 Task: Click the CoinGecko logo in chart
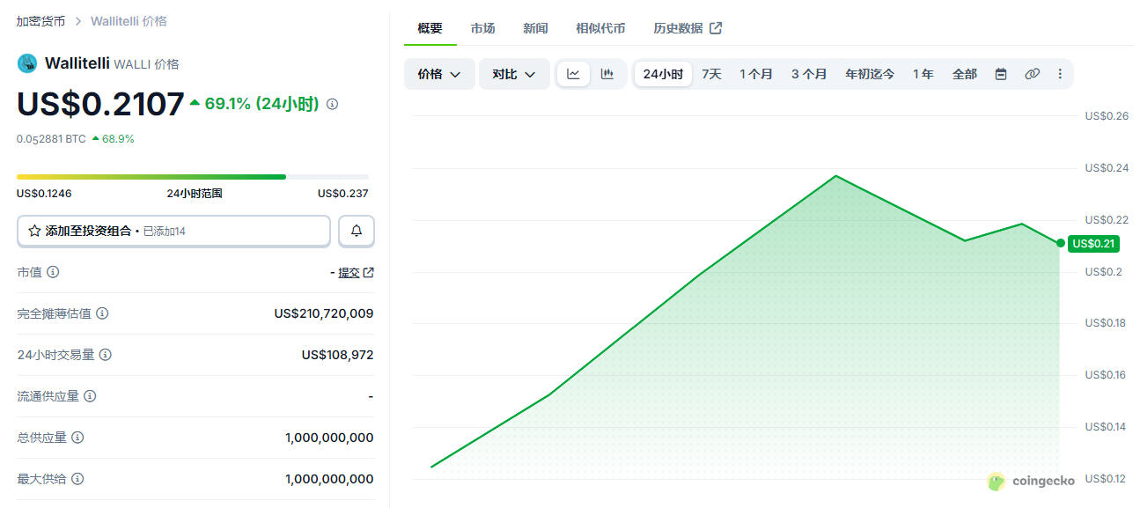[x=1031, y=482]
